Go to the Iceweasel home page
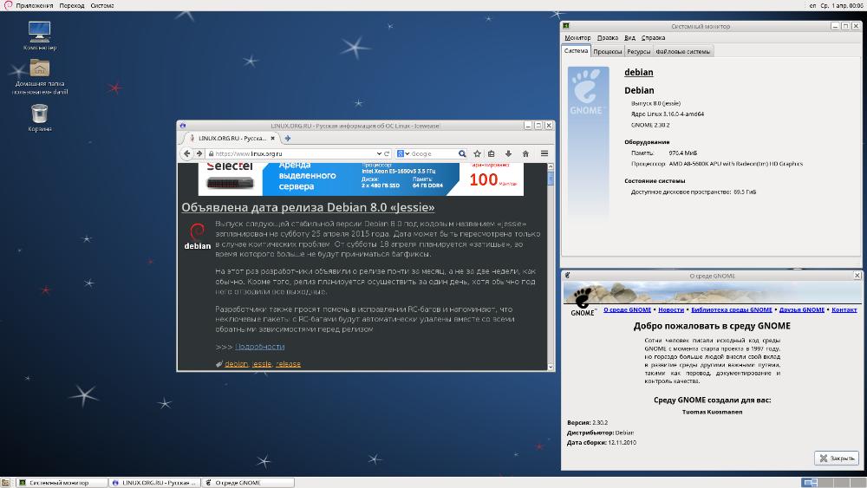Image resolution: width=867 pixels, height=488 pixels. [526, 153]
